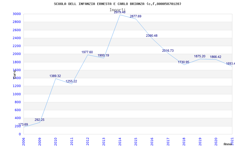This screenshot has width=235, height=147.
Task: Click y-axis value 2200
Action: [x=17, y=46]
